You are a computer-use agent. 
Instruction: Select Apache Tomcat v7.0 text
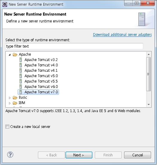(x=41, y=92)
